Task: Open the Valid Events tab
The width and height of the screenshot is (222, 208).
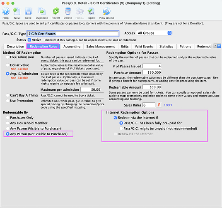Action: coord(144,47)
